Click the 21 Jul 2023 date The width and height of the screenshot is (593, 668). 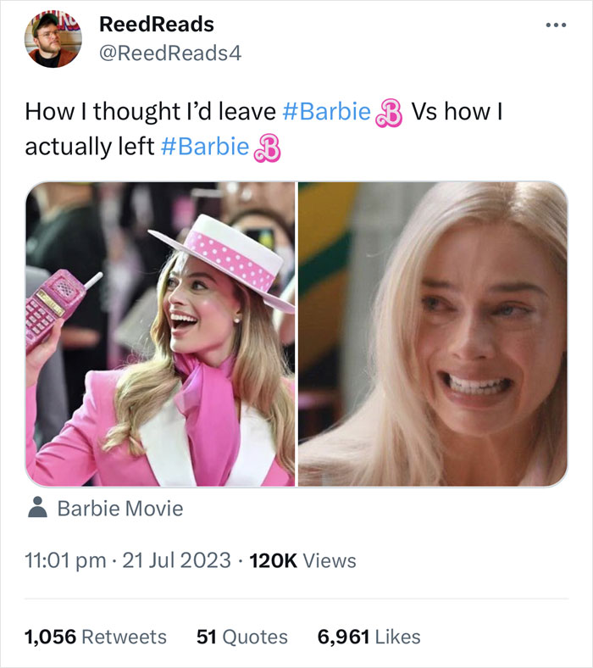(x=176, y=560)
